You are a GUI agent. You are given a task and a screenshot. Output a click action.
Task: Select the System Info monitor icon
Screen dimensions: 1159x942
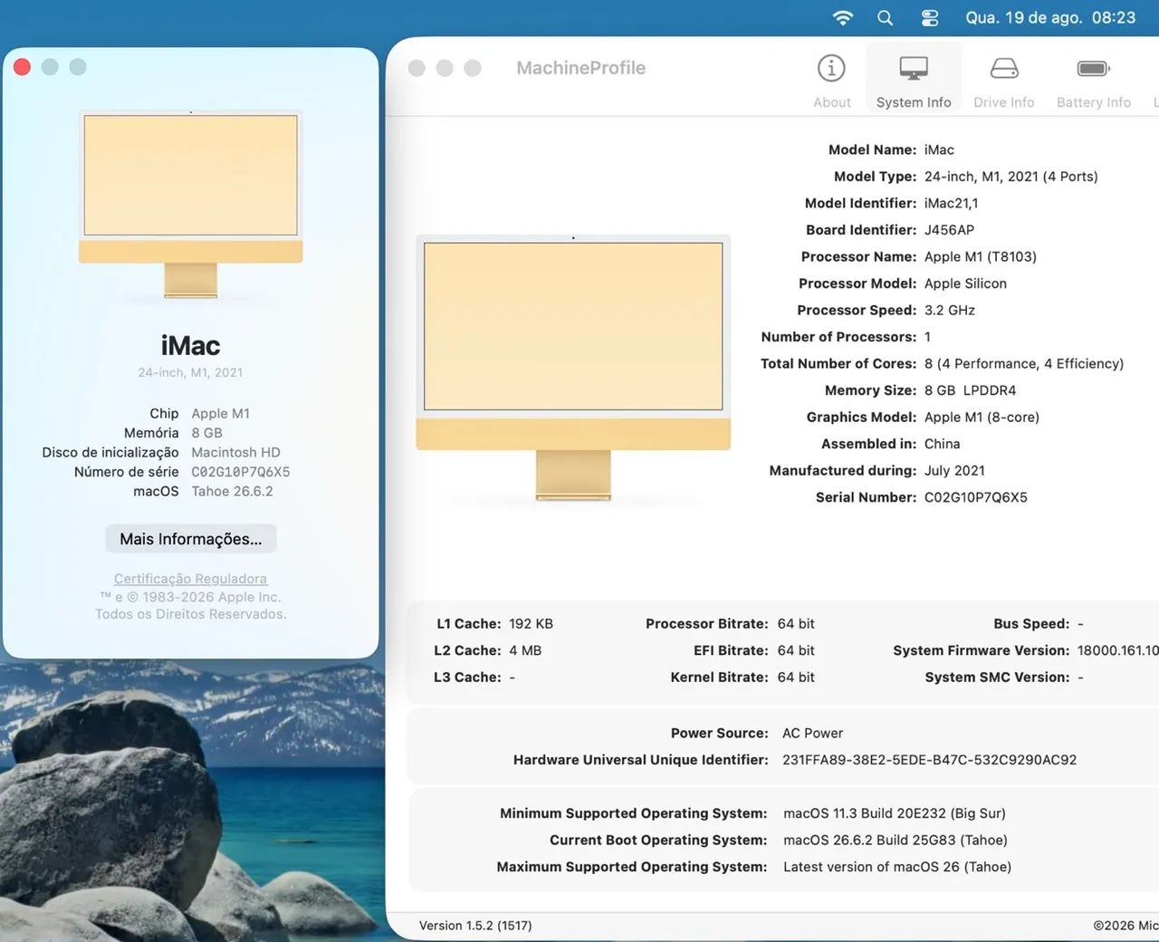tap(913, 68)
